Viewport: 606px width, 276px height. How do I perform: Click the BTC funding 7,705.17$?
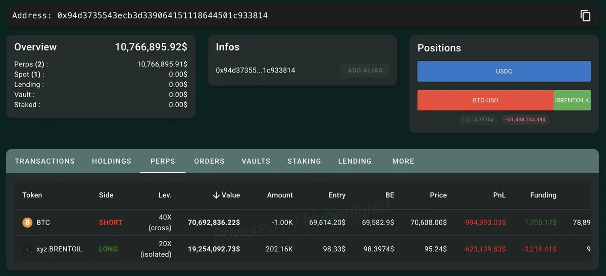coord(540,222)
